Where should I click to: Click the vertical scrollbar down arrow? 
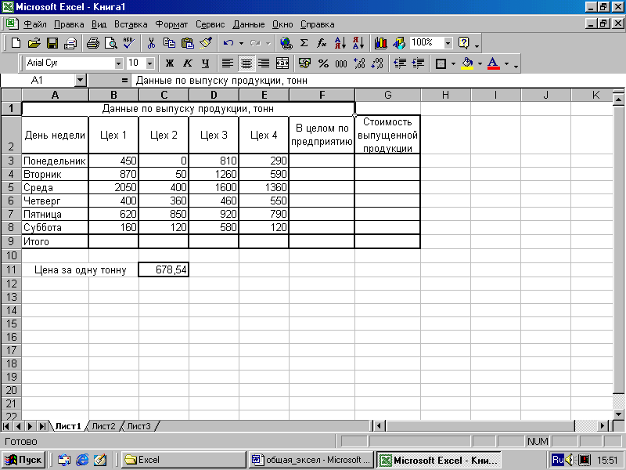[618, 414]
